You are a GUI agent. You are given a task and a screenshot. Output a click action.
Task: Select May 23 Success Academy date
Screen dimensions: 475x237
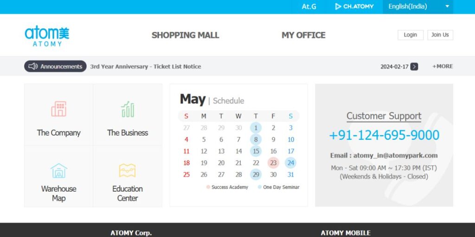[x=273, y=163]
